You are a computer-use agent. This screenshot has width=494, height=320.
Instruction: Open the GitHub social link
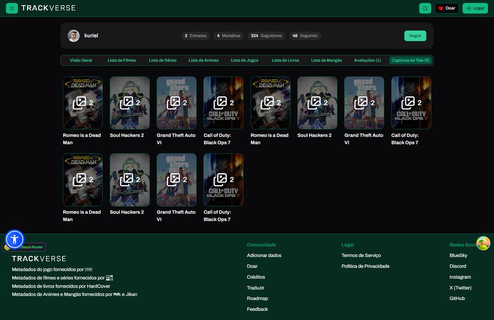pyautogui.click(x=457, y=298)
